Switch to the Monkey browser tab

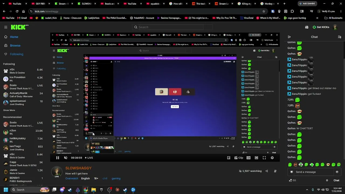(x=270, y=4)
